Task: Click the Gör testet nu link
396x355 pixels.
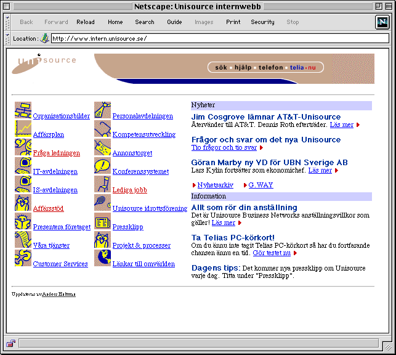Action: coord(272,253)
